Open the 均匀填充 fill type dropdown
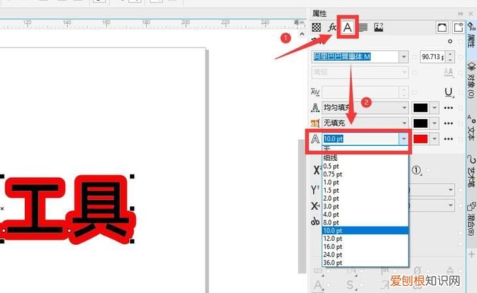The image size is (477, 293). coord(365,107)
